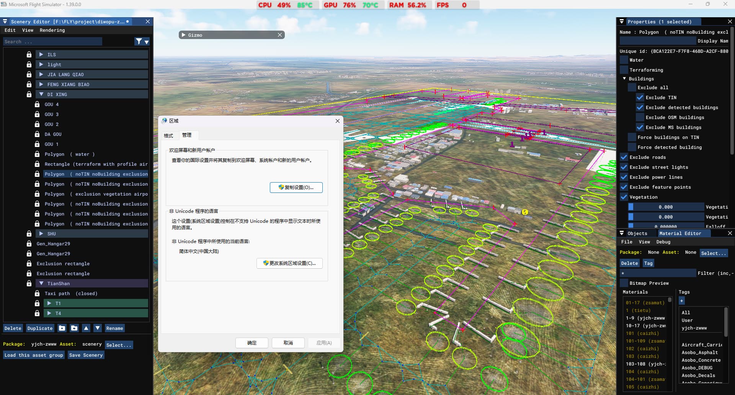The height and width of the screenshot is (395, 735).
Task: Enable the Terraforming checkbox
Action: [x=624, y=70]
